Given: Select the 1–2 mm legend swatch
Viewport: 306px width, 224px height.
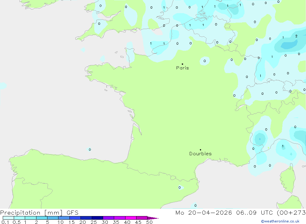Looking at the screenshot, I should click(31, 218).
